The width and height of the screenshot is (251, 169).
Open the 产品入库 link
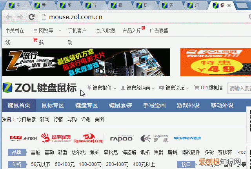132,31
